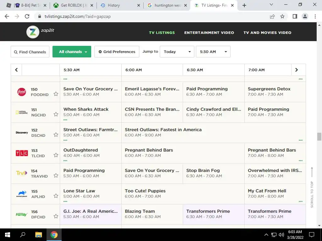Open the Today date dropdown

pyautogui.click(x=177, y=52)
